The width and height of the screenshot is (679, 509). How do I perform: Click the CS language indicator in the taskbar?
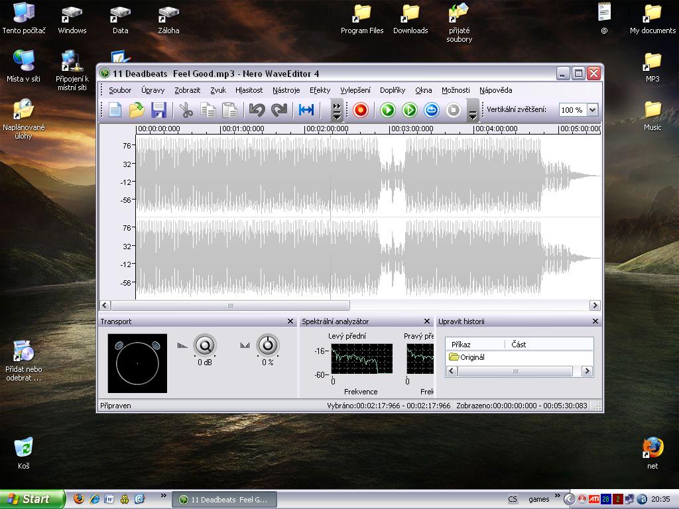coord(513,499)
